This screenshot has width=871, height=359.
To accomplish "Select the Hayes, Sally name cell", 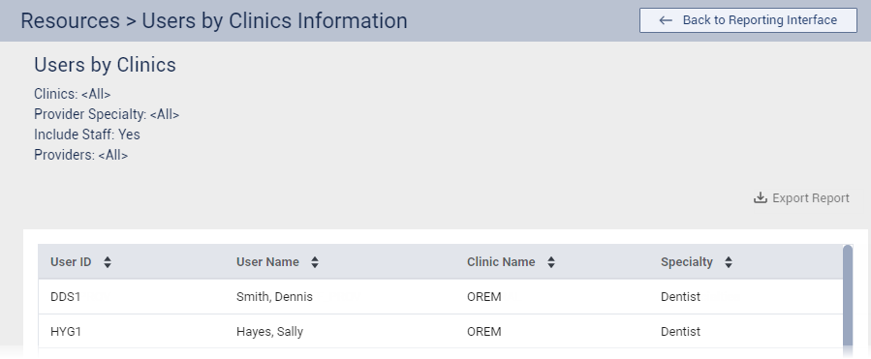I will tap(269, 332).
